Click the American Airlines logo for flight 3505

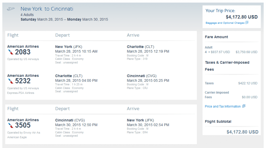pyautogui.click(x=11, y=125)
